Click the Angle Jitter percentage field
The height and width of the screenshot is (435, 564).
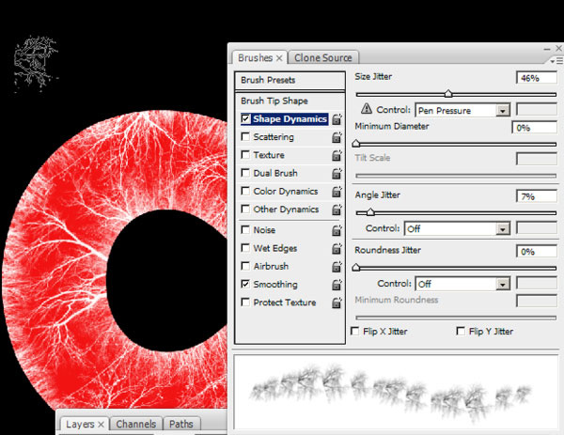click(x=534, y=196)
